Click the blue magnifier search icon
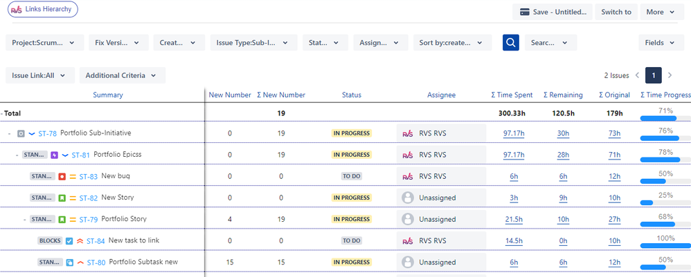The width and height of the screenshot is (691, 277). pos(511,43)
